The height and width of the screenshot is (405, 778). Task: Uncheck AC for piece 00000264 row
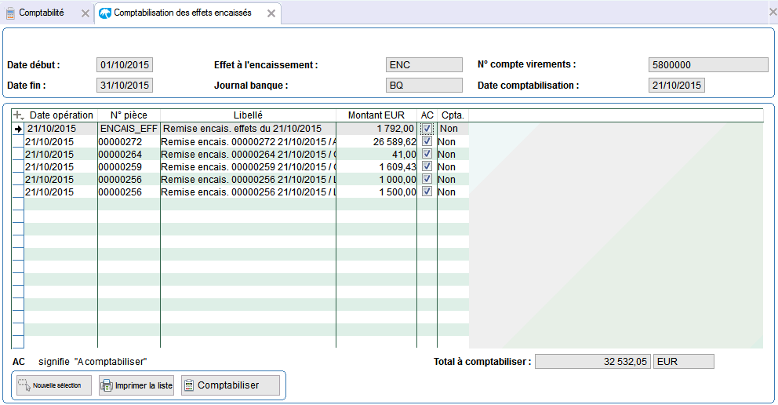[427, 154]
